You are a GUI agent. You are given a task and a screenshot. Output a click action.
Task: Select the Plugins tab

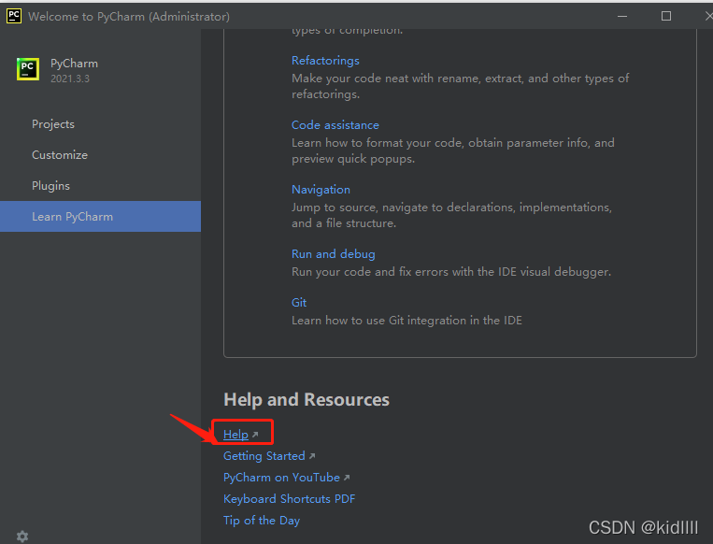pos(100,186)
